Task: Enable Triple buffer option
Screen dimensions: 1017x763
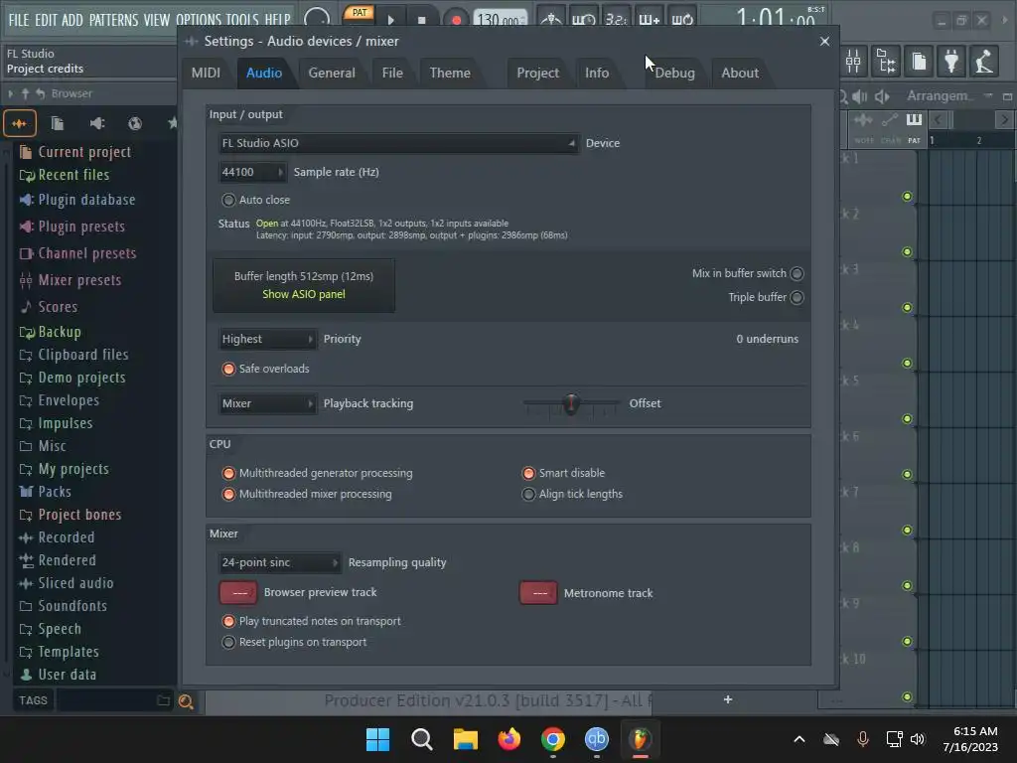Action: pyautogui.click(x=798, y=297)
